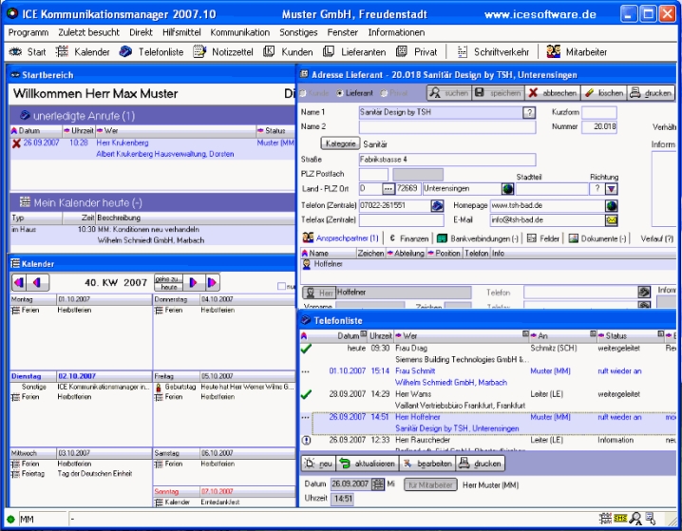
Task: Click the abbrechen button
Action: point(552,93)
